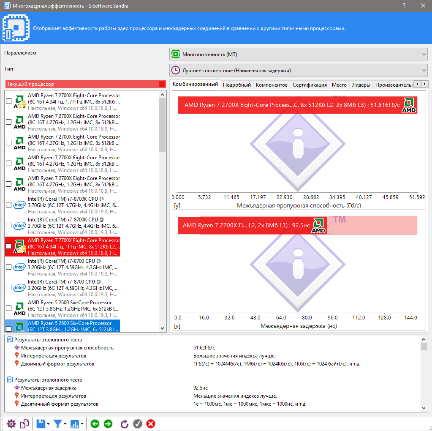Click processor list scrollbar up arrow
432x431 pixels.
pyautogui.click(x=162, y=95)
